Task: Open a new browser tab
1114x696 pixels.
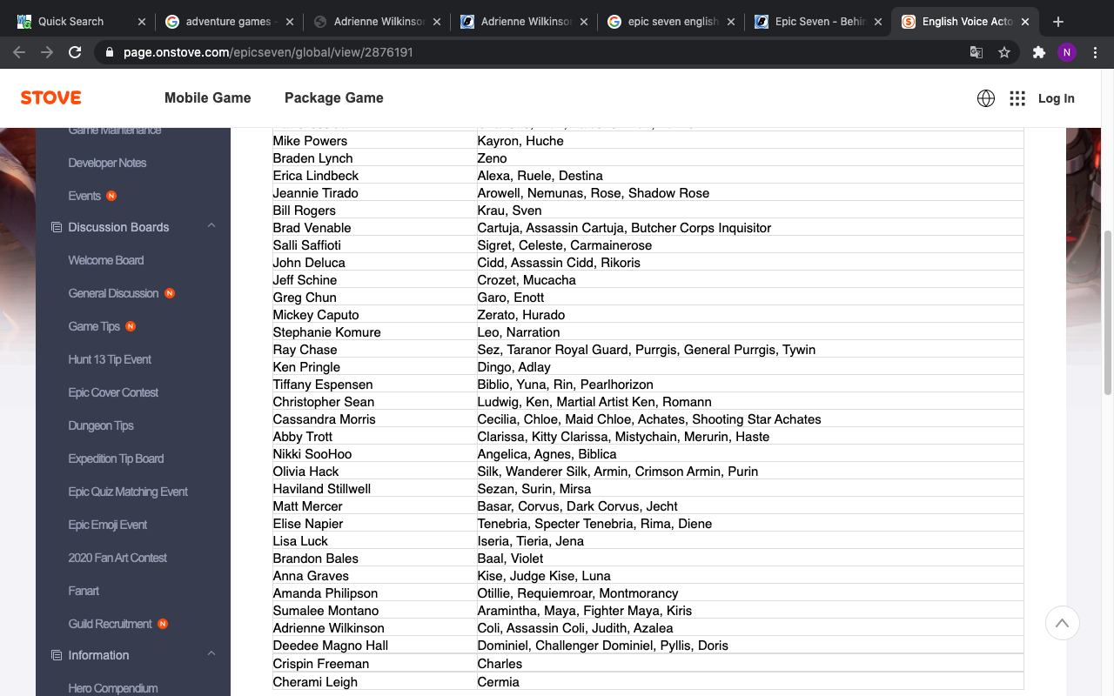Action: 1058,22
